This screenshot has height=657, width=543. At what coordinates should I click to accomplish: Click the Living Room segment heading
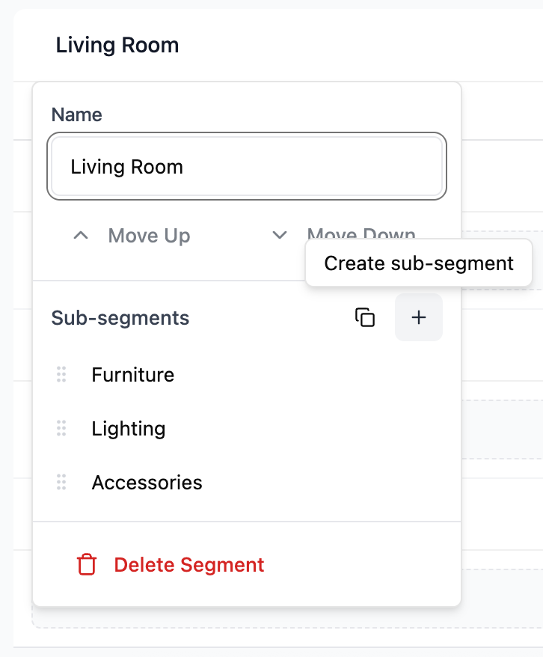click(x=117, y=45)
